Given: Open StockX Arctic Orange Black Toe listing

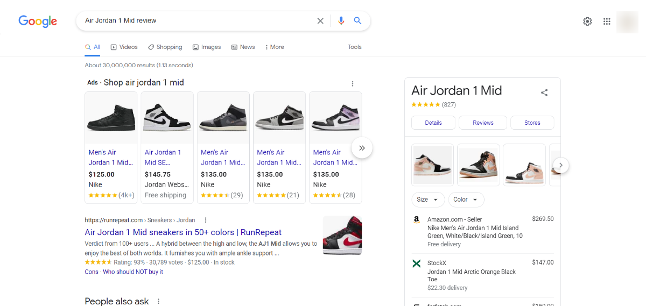Looking at the screenshot, I should [x=483, y=275].
